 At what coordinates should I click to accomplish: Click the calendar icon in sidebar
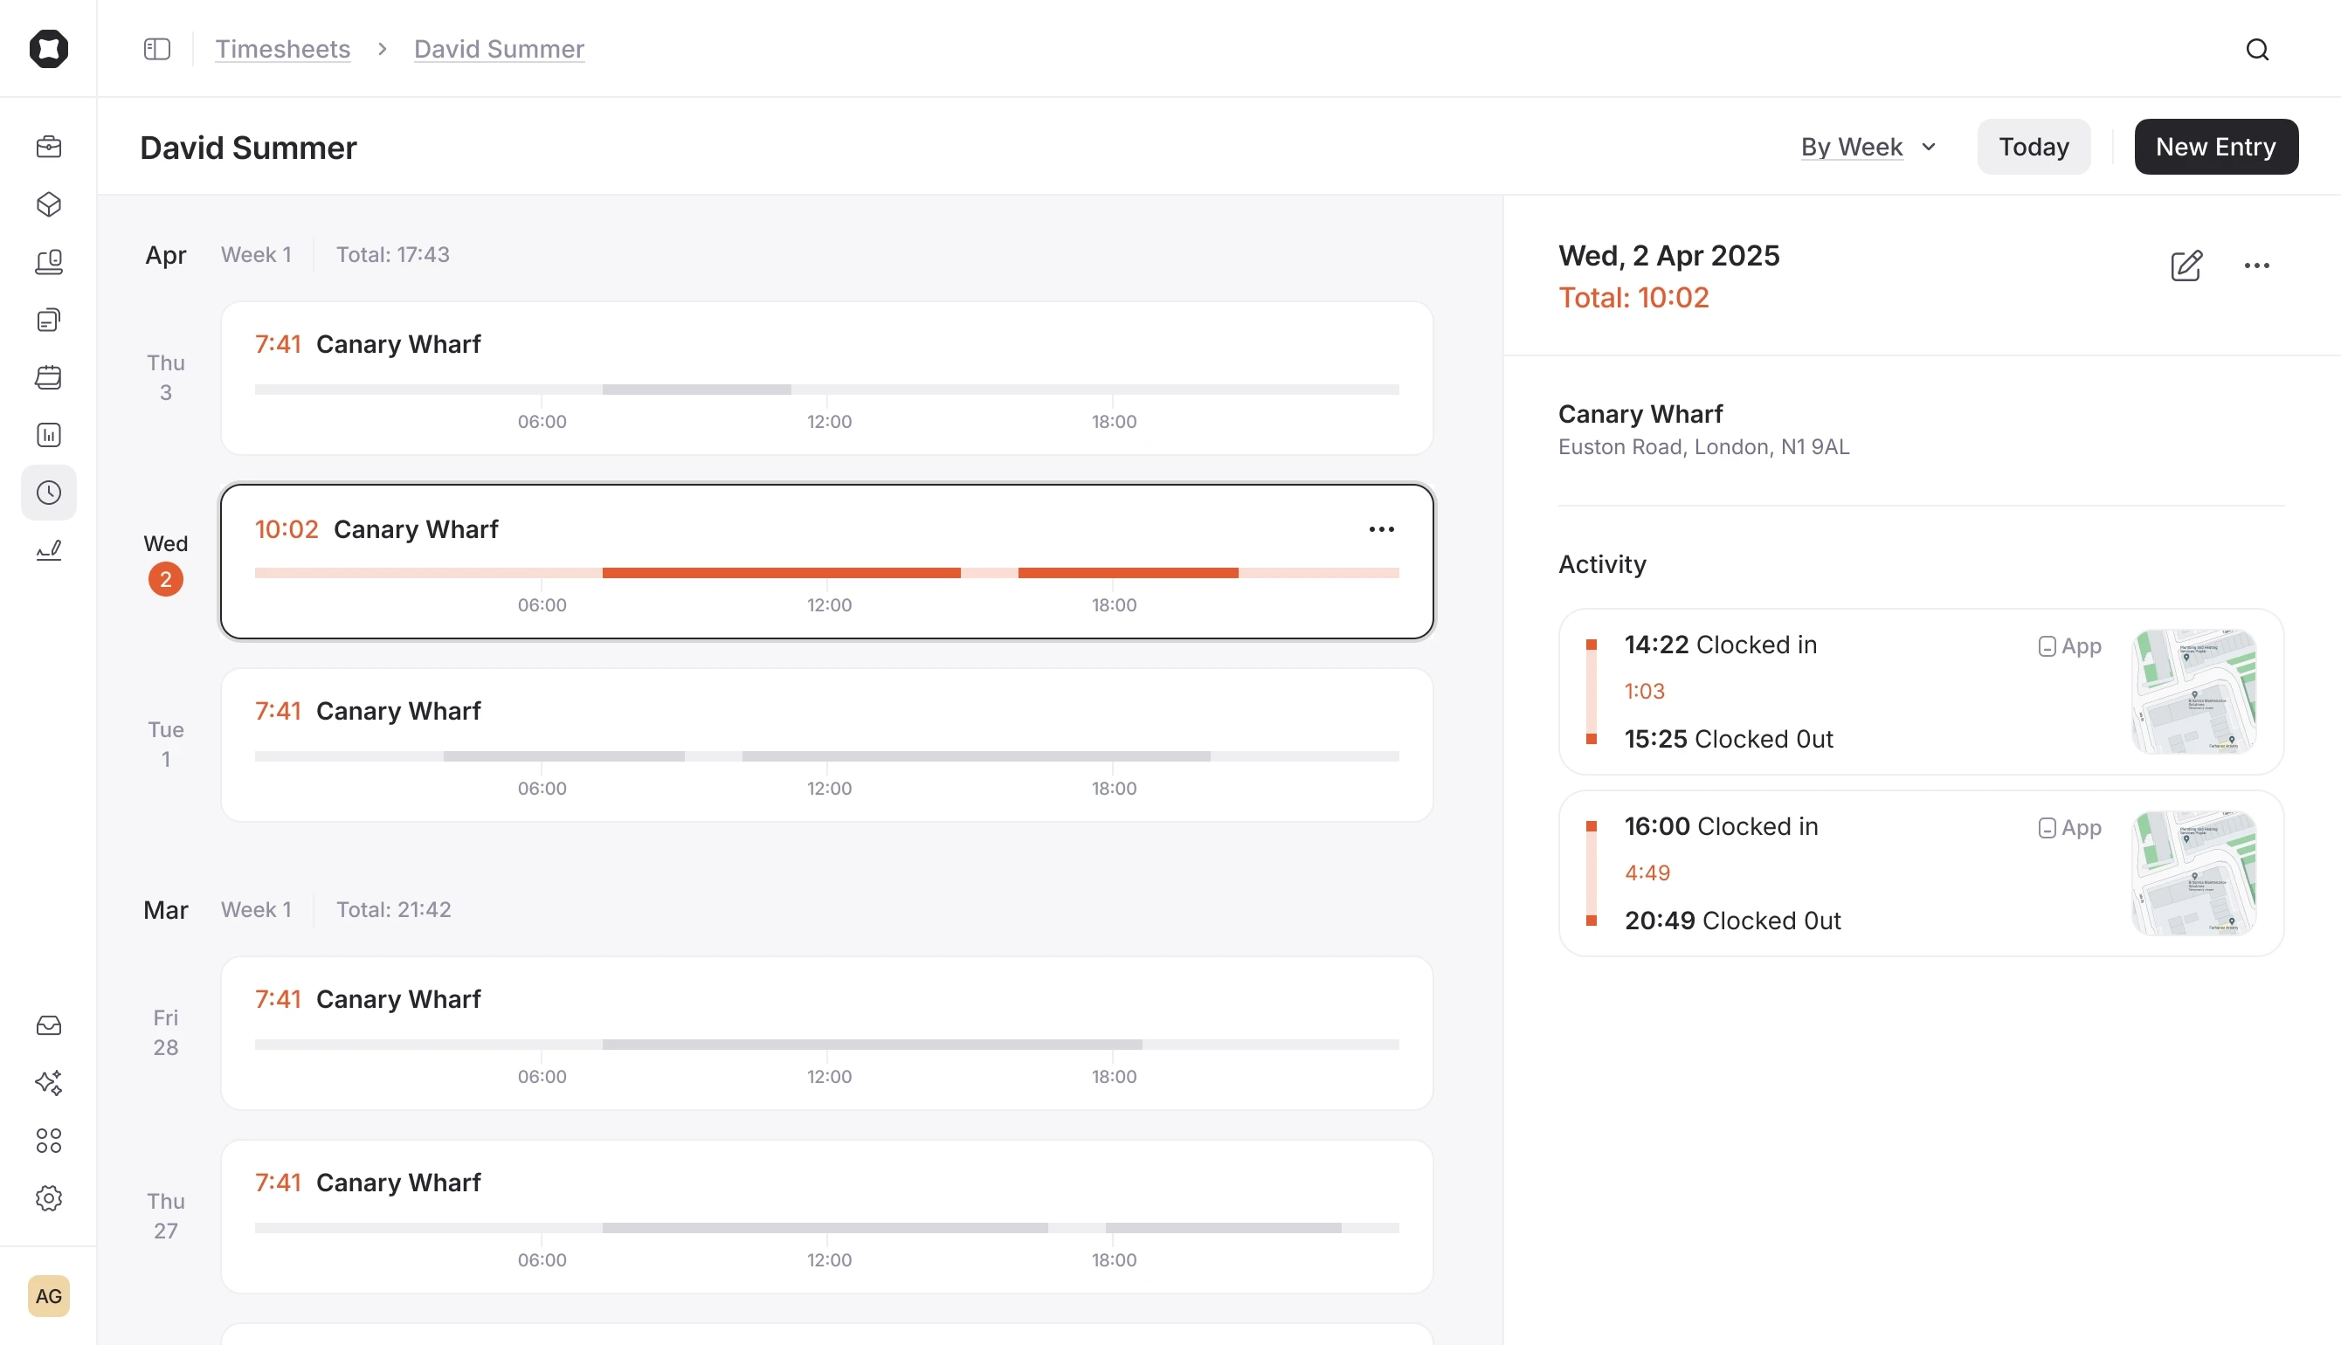click(49, 377)
